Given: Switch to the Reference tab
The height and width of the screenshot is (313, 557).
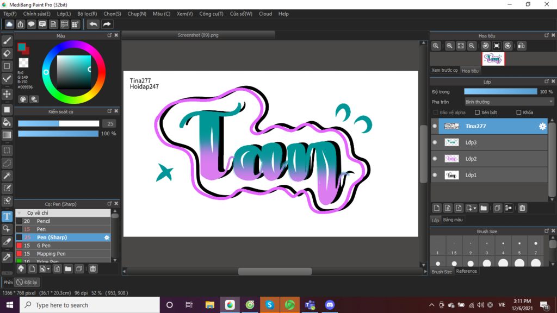Looking at the screenshot, I should (466, 271).
